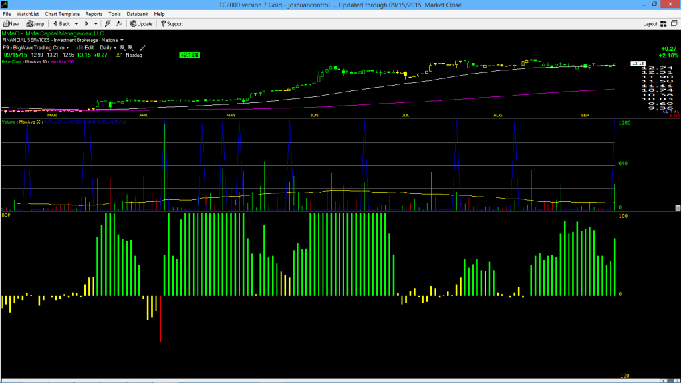Expand the FINANCIAL SERVICES industry dropdown
The height and width of the screenshot is (383, 681).
[122, 40]
